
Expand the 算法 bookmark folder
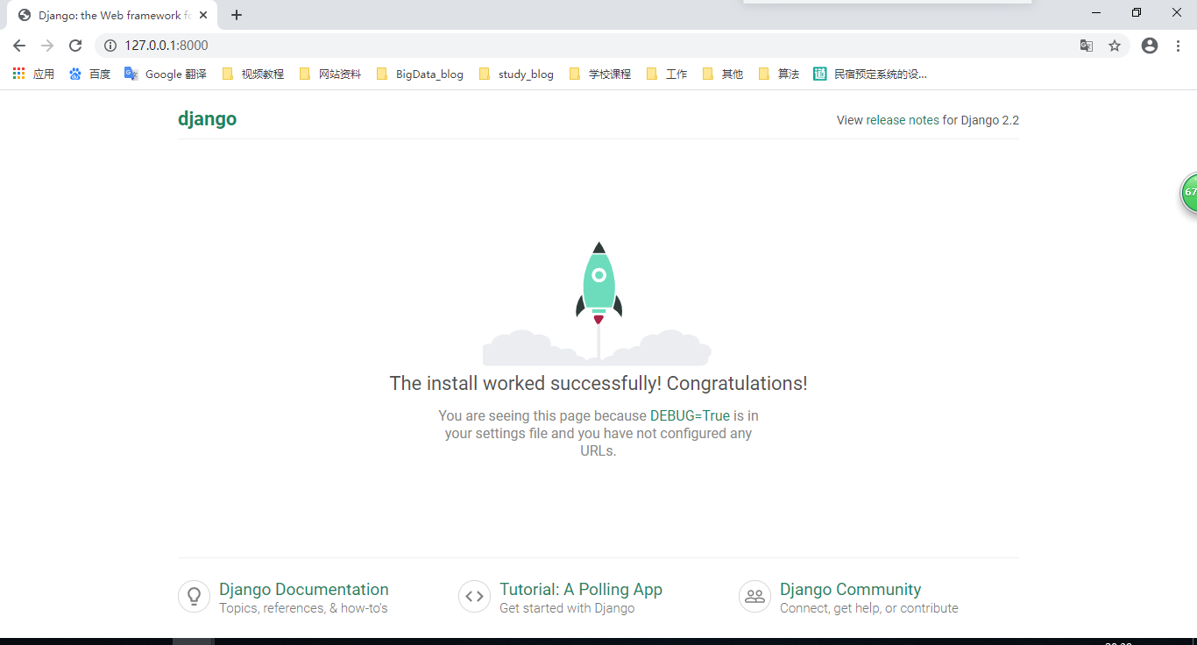coord(779,74)
